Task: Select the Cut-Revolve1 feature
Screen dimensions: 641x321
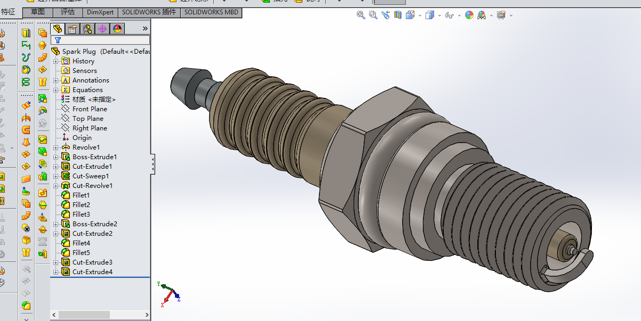Action: (92, 186)
